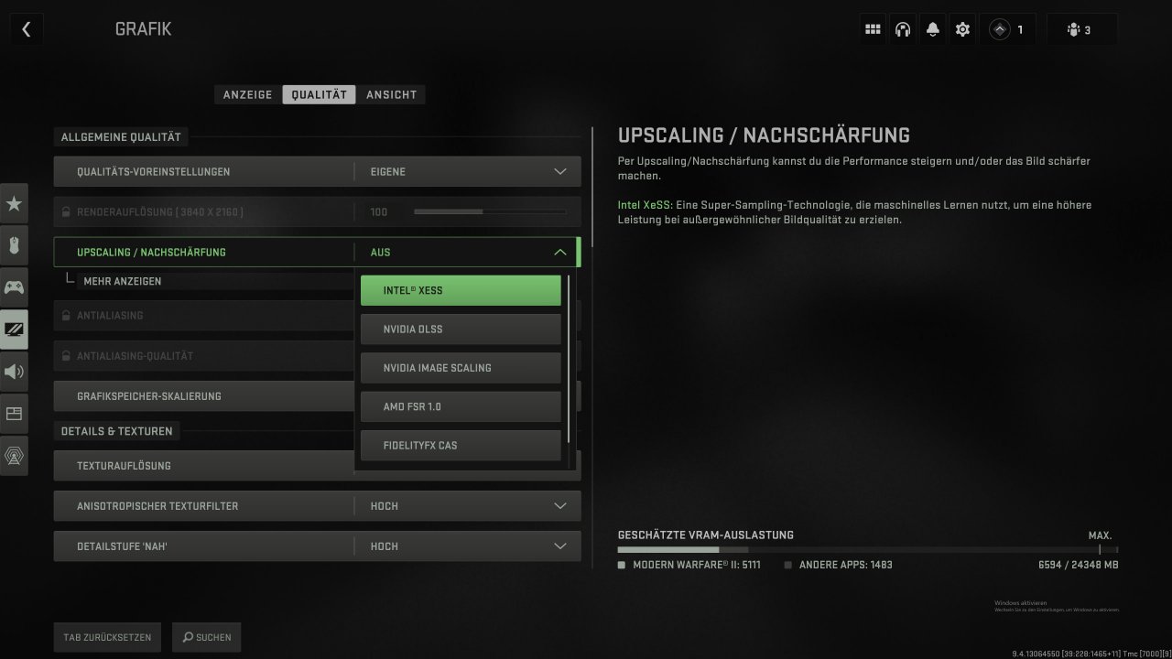
Task: Expand Anisotropischer Texturfilter dropdown
Action: (x=317, y=505)
